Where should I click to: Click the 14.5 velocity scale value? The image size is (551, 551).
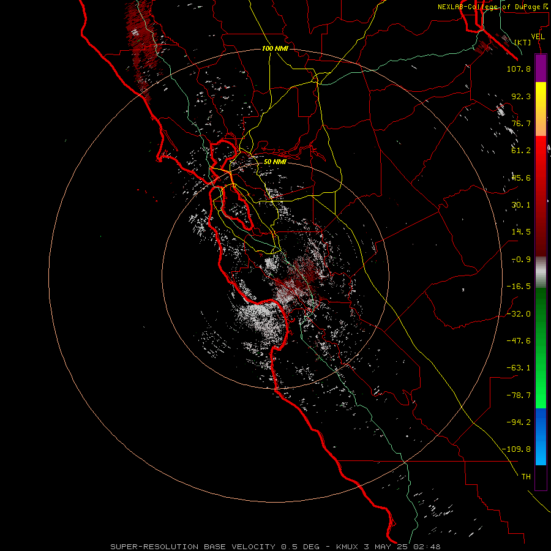point(521,232)
